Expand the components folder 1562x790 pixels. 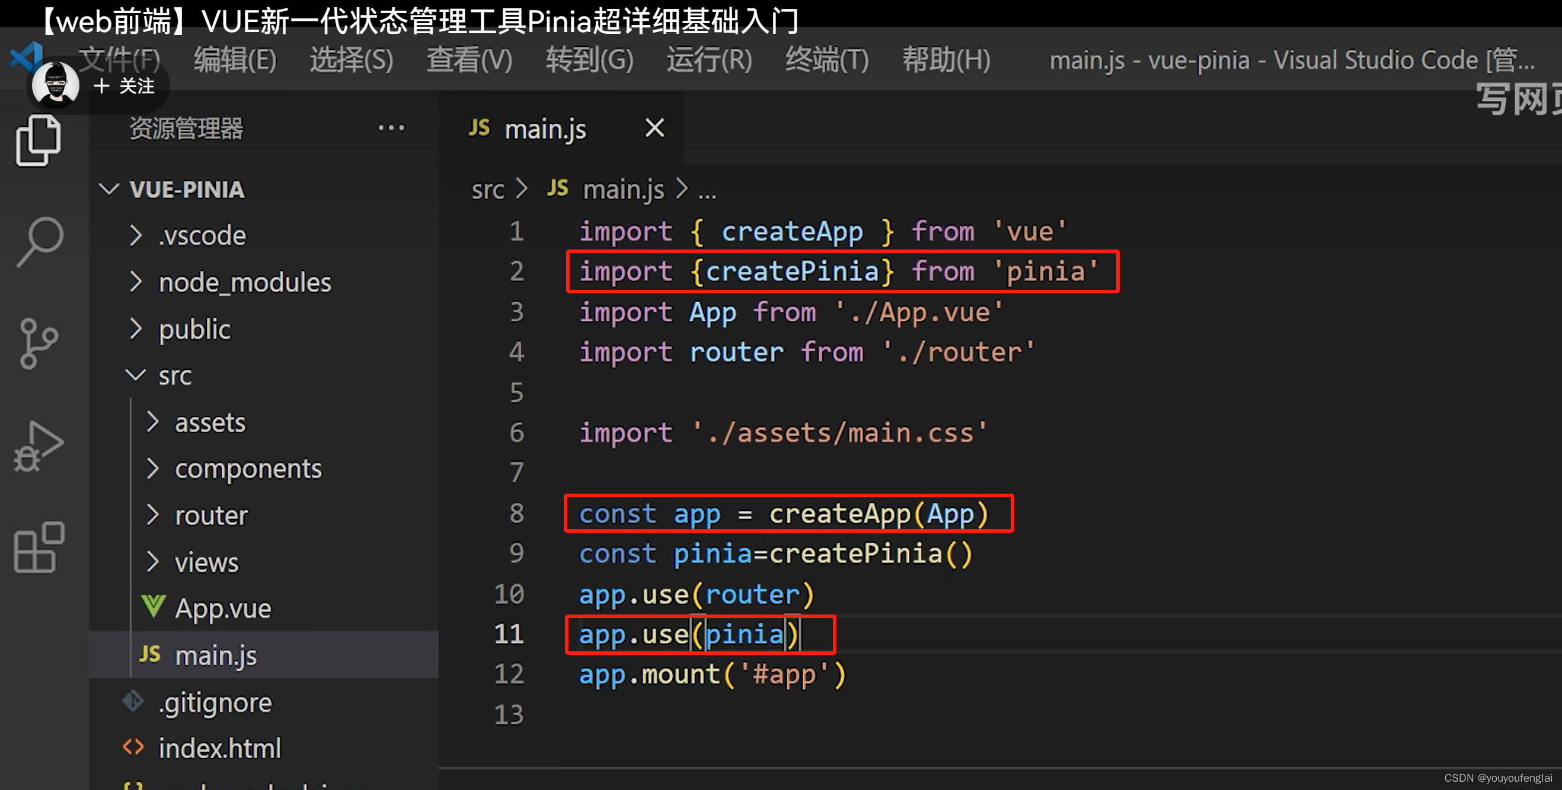[264, 469]
